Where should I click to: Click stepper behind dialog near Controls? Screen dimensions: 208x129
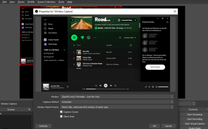(x=194, y=104)
